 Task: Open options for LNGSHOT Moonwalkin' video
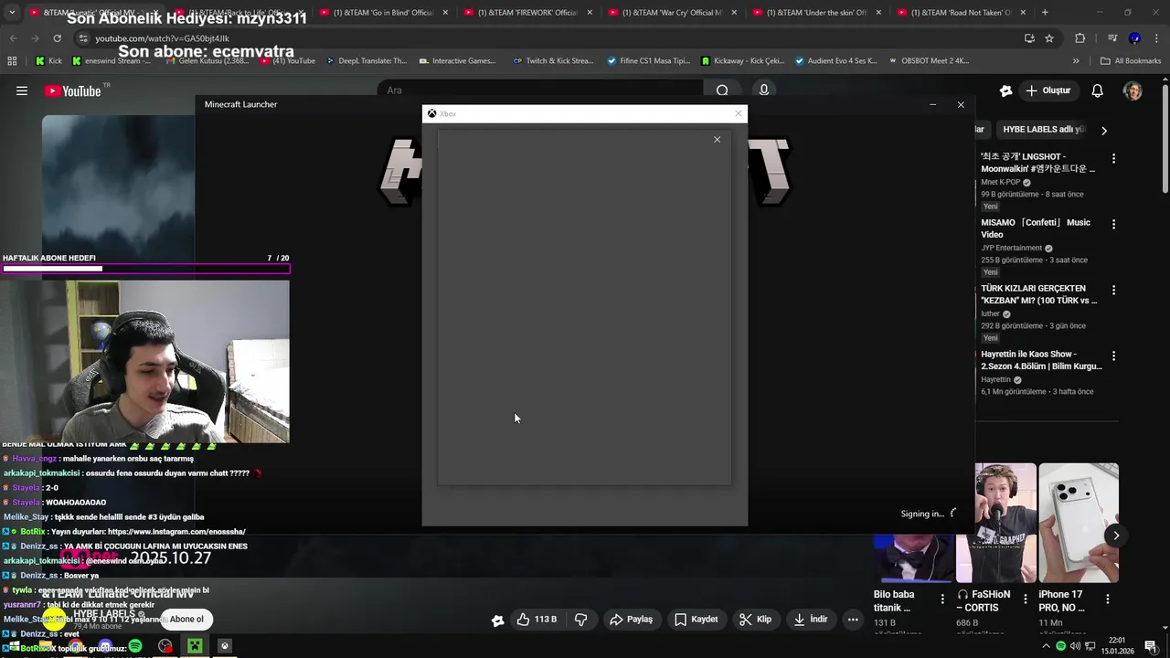pyautogui.click(x=1113, y=158)
